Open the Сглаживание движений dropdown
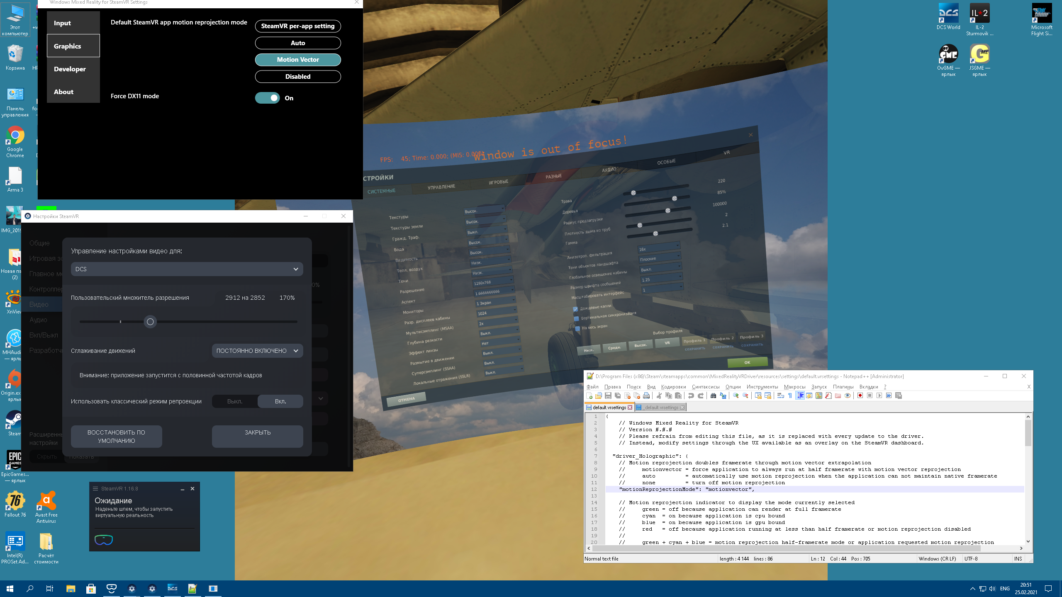1062x597 pixels. [x=257, y=351]
